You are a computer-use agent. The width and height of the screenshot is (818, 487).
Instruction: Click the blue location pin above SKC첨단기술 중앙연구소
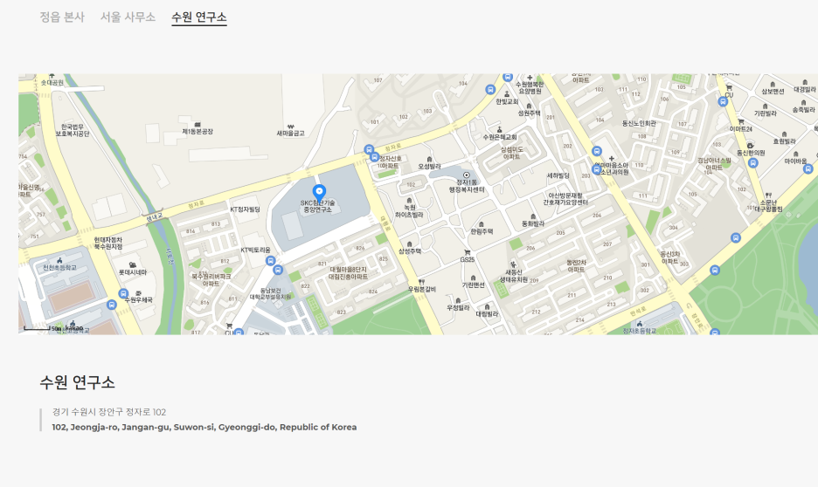point(319,191)
